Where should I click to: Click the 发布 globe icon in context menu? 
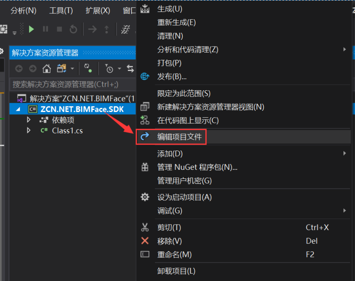[x=145, y=77]
